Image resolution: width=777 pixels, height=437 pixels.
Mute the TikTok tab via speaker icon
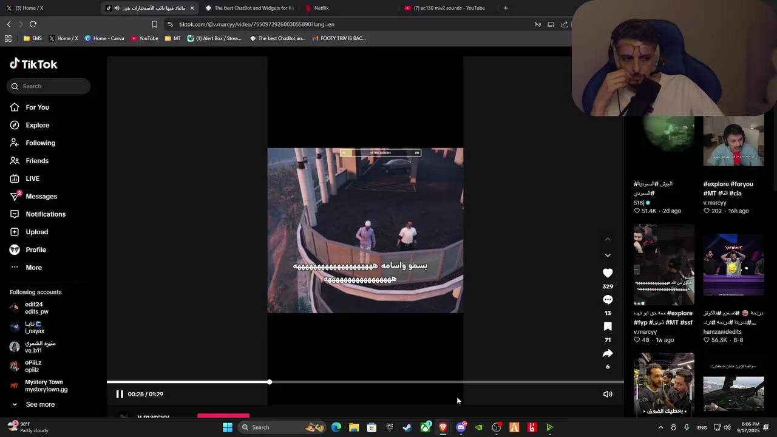coord(117,8)
